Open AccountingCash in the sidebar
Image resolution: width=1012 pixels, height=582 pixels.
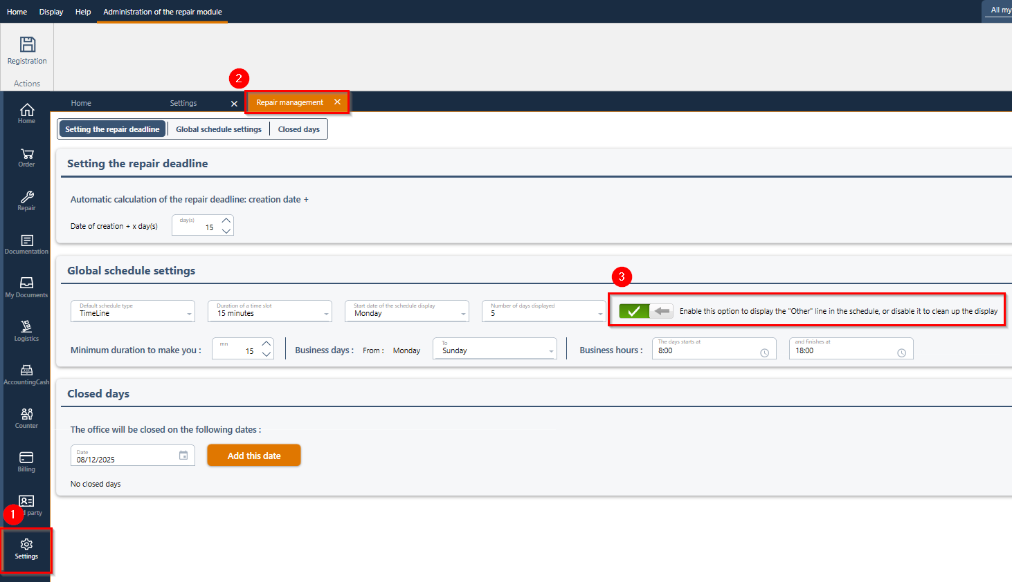pyautogui.click(x=26, y=375)
